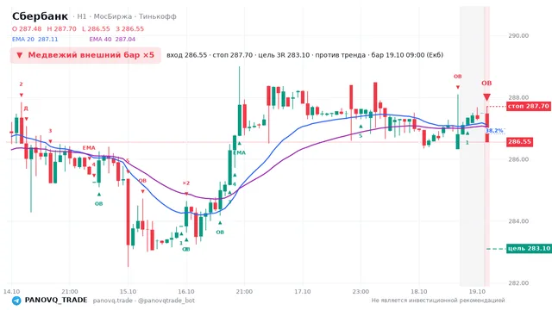Viewport: 552px width, 310px height.
Task: Click the large red OB down-arrow marker
Action: [486, 97]
